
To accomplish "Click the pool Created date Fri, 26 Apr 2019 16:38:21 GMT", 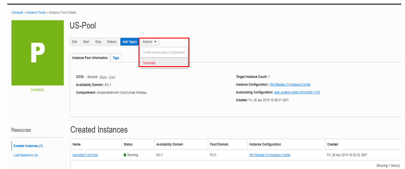I will coord(269,100).
